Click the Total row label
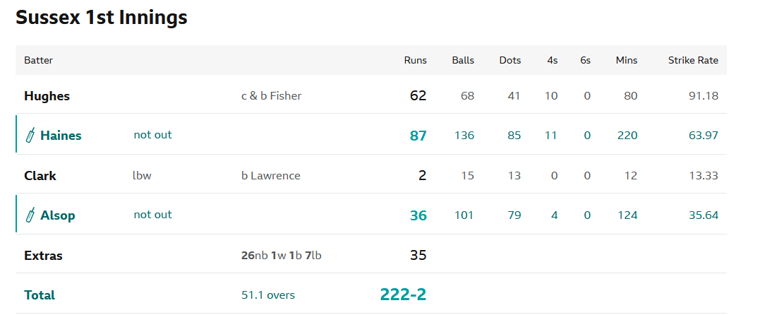This screenshot has width=765, height=315. pos(40,295)
